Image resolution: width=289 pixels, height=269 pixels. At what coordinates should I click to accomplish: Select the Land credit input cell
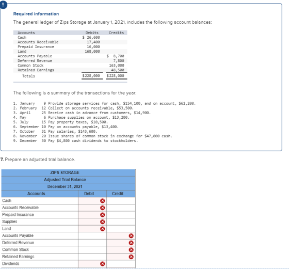click(121, 229)
